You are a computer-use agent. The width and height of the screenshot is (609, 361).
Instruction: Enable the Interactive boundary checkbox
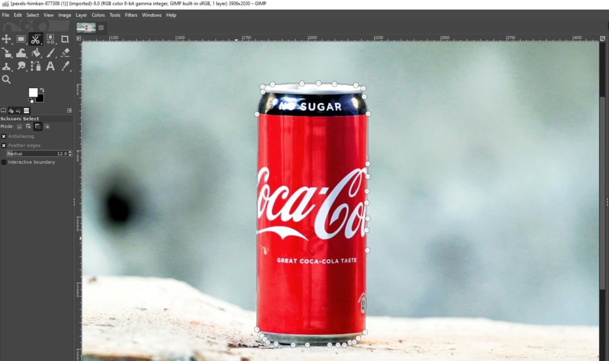pos(4,162)
